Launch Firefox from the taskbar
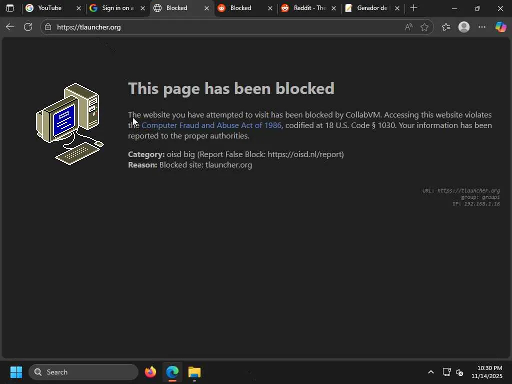The width and height of the screenshot is (512, 384). [x=150, y=372]
